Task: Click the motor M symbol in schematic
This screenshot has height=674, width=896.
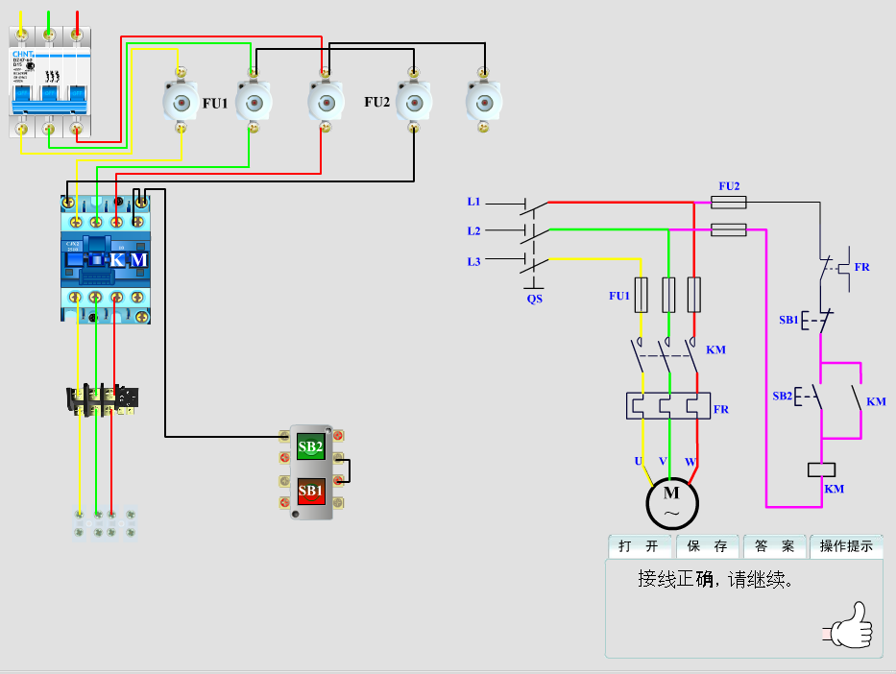Action: coord(672,504)
